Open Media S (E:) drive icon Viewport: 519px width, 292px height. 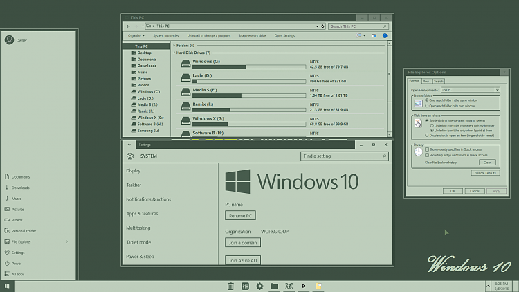tap(185, 92)
